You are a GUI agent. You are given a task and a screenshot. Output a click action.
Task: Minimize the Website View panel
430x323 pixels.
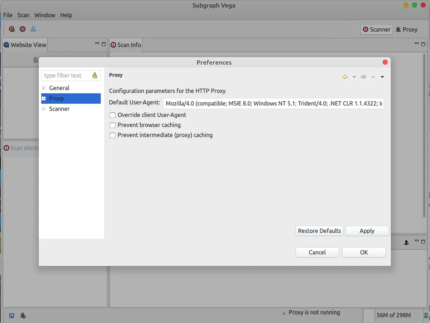(97, 43)
